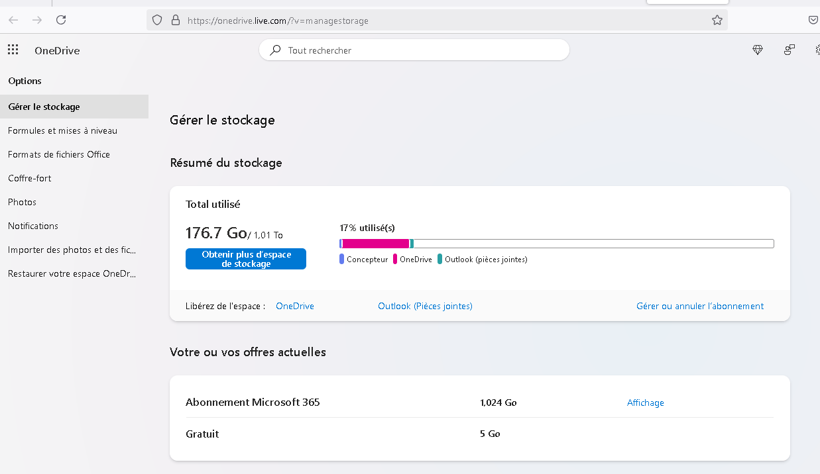Viewport: 820px width, 474px height.
Task: Bookmark this page with the star icon
Action: click(717, 21)
